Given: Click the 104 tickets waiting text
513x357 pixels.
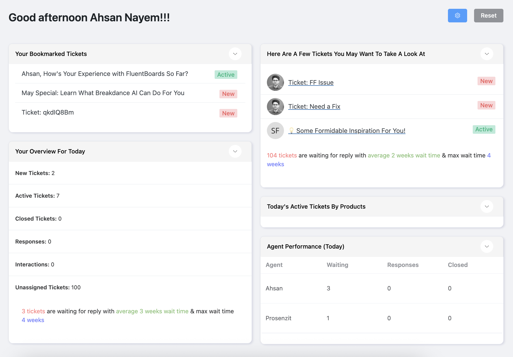Looking at the screenshot, I should tap(282, 155).
